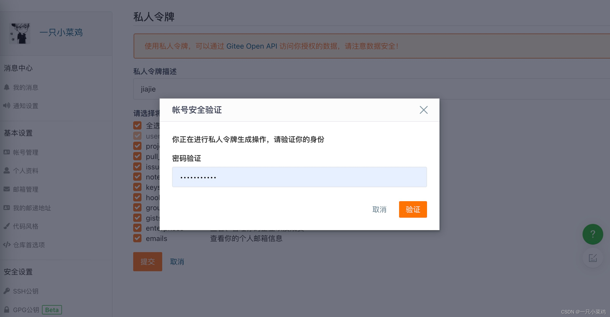610x317 pixels.
Task: Focus the 密码验证 password field
Action: 299,177
